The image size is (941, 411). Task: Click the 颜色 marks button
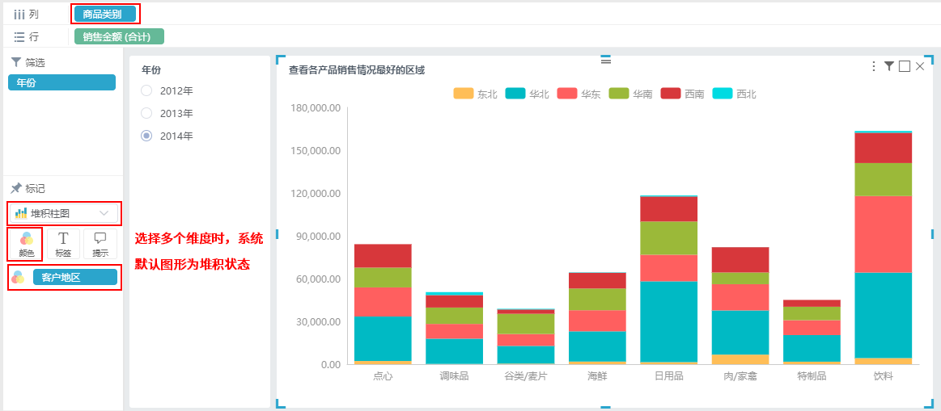(26, 244)
